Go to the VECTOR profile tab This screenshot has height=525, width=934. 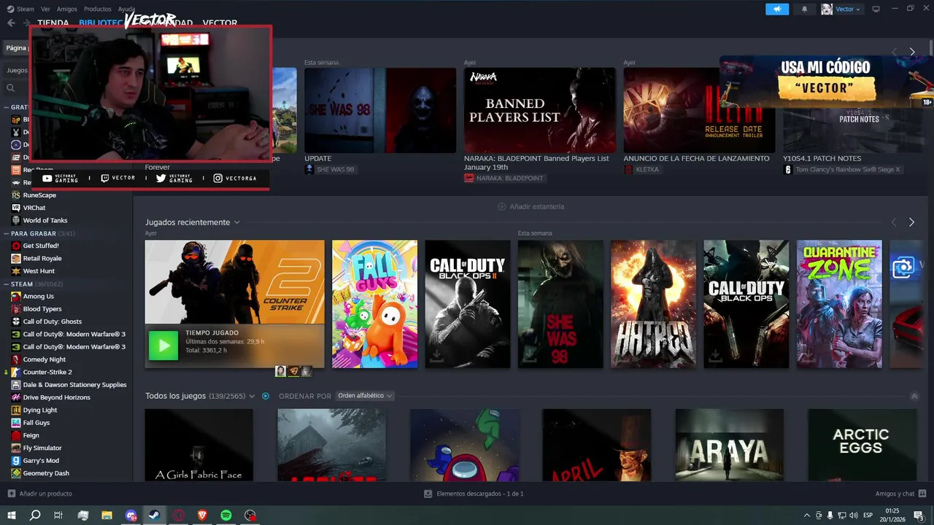tap(220, 23)
